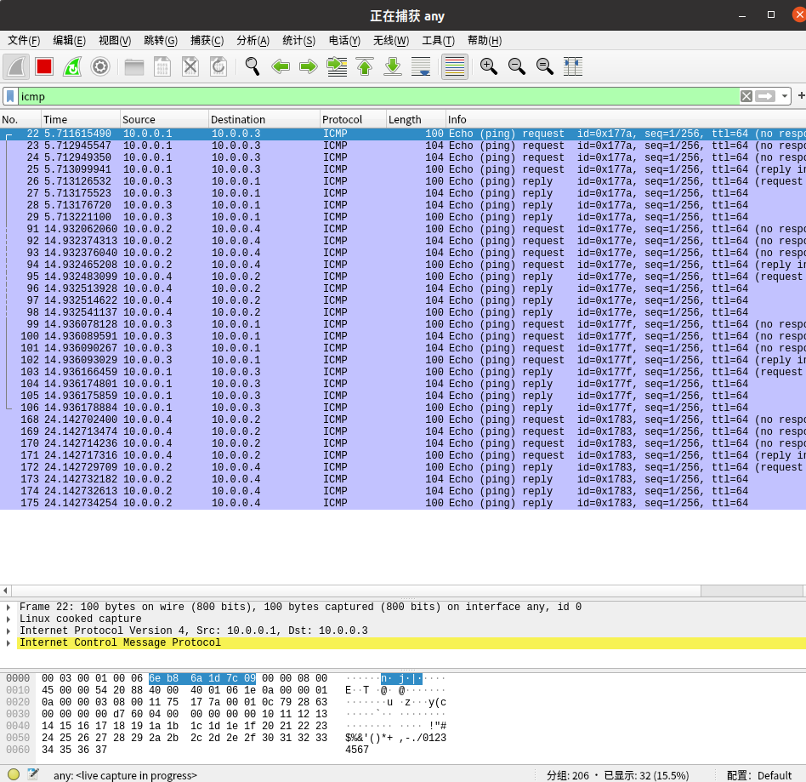
Task: Restart the current capture
Action: pos(72,67)
